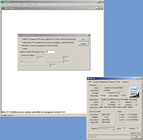143x140 pixels.
Task: Click the processor name Intel Core 2 Quad QX9650
Action: coord(114,88)
